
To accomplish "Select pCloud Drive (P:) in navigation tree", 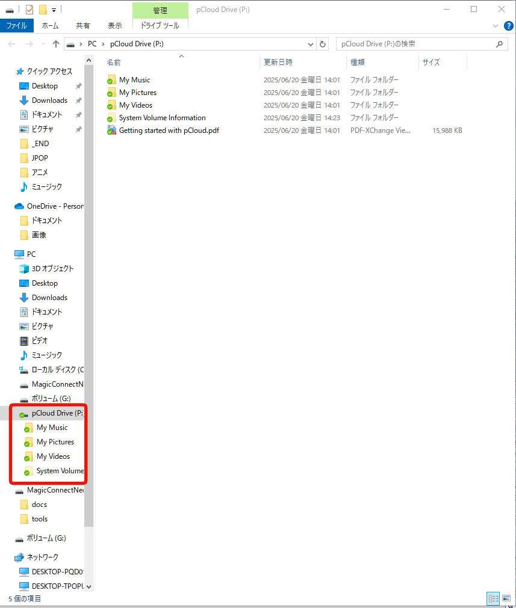I will [x=57, y=413].
